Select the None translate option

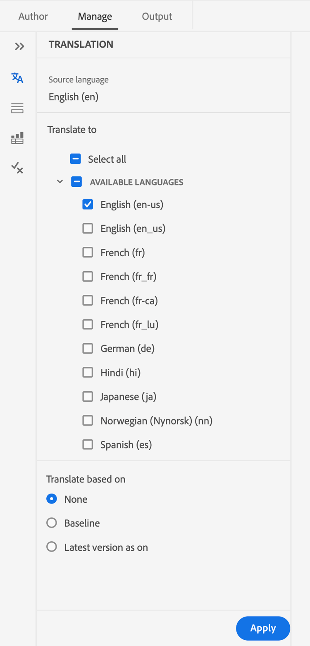[x=51, y=499]
